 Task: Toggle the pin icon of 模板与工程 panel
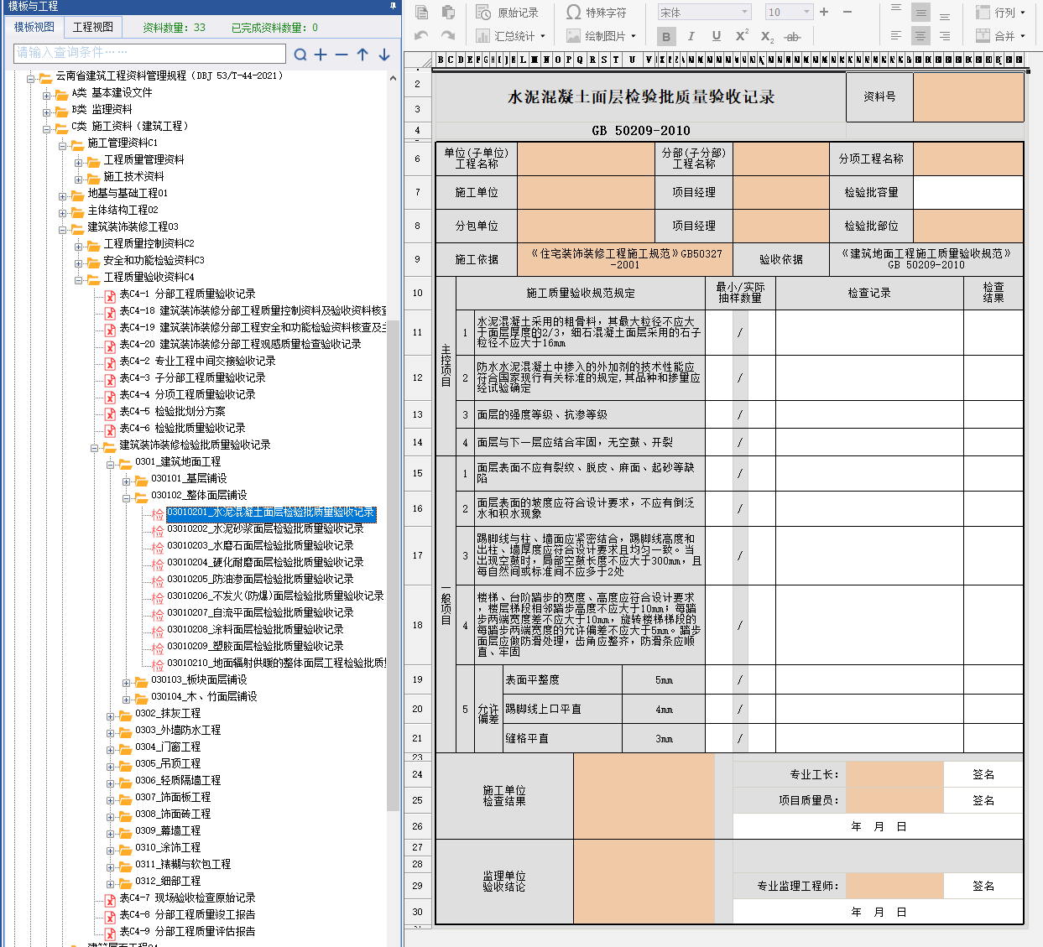coord(393,6)
